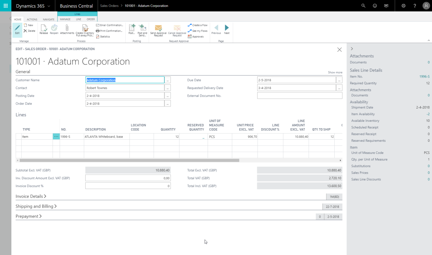Viewport: 432px width, 255px height.
Task: Click the Unit Price cell 906,70
Action: pos(245,137)
